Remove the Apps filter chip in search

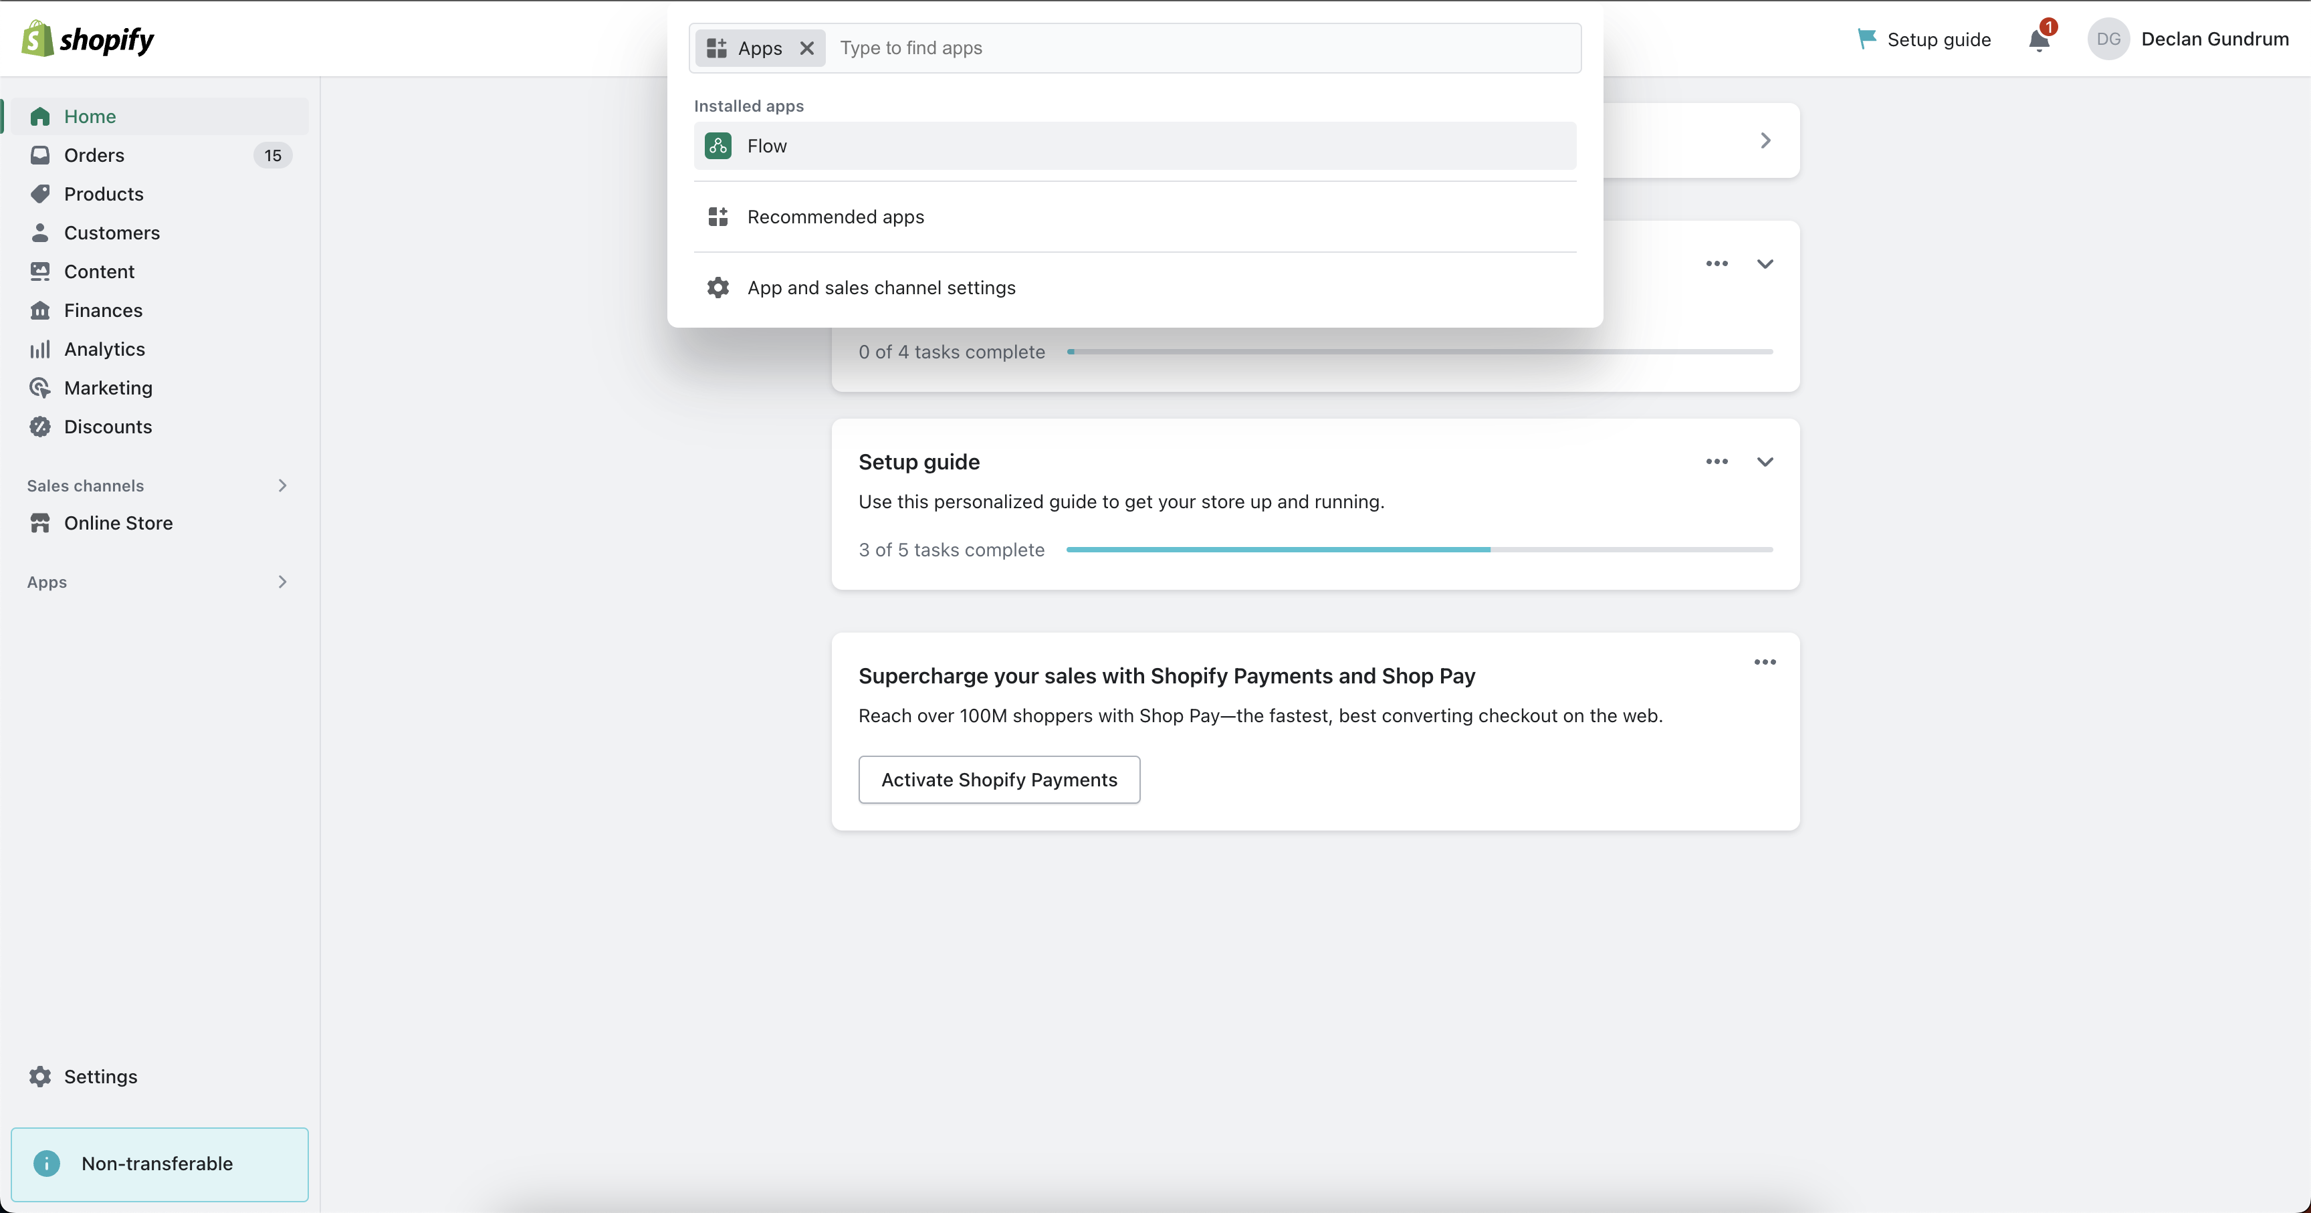pyautogui.click(x=806, y=47)
